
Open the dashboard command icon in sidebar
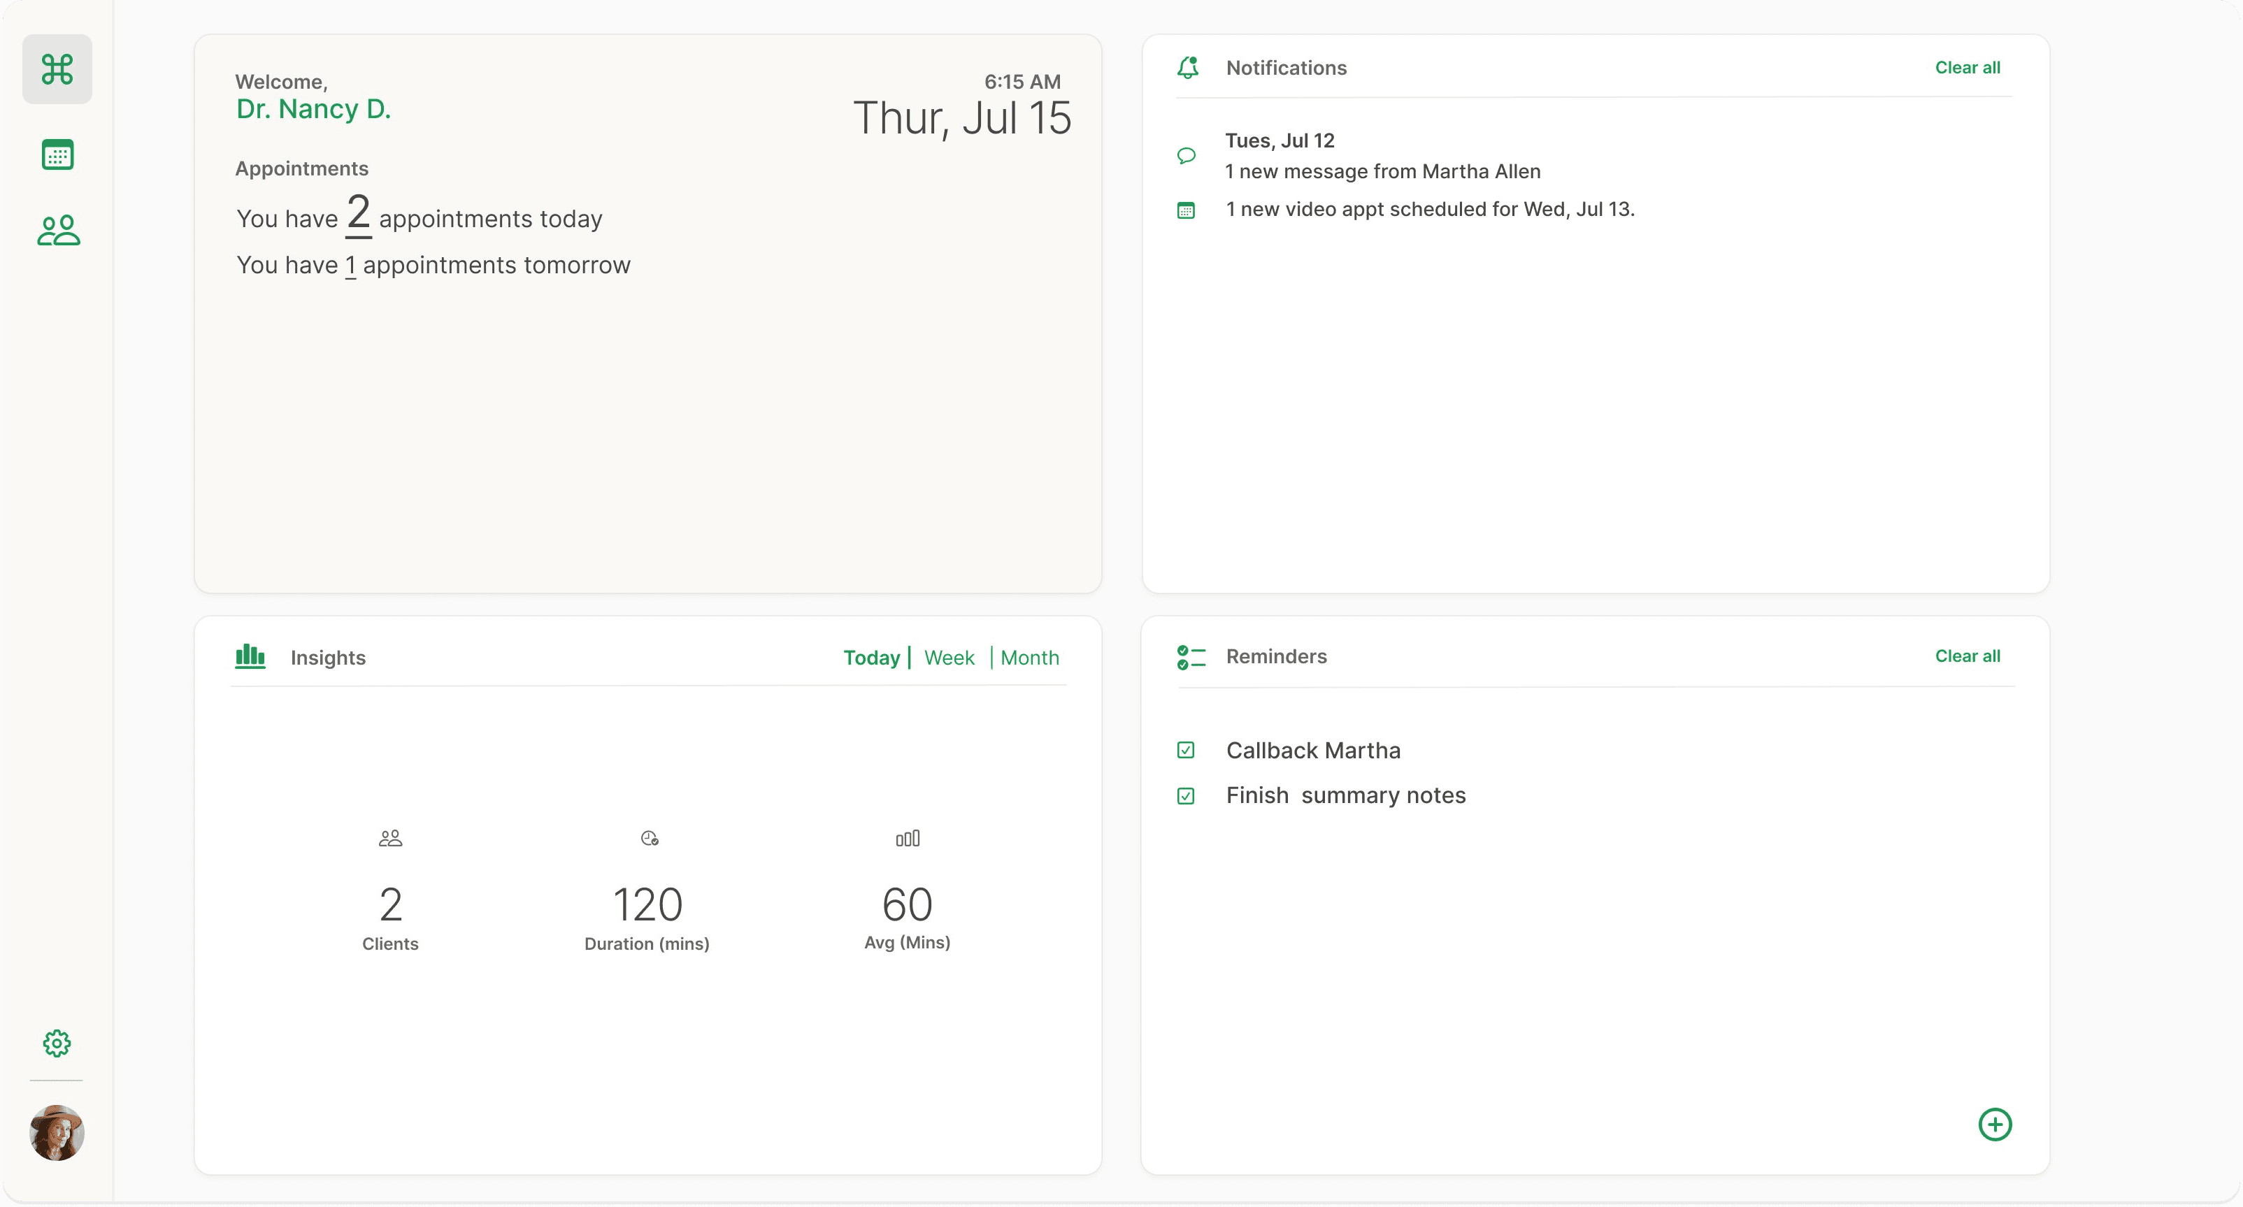[57, 70]
